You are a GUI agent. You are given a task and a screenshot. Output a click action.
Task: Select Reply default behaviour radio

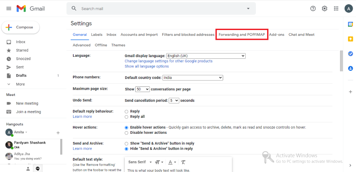click(x=126, y=112)
